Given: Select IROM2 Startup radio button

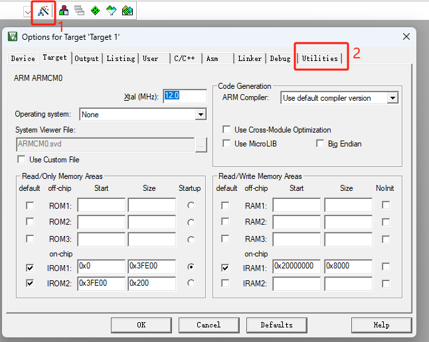Looking at the screenshot, I should click(191, 283).
